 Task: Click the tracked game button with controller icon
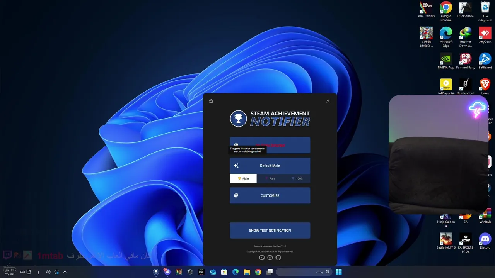click(270, 145)
